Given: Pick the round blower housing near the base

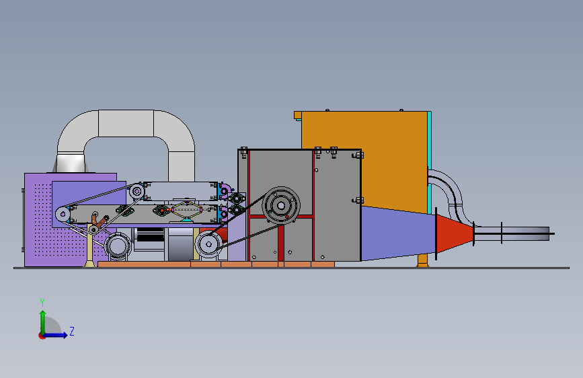Looking at the screenshot, I should (x=118, y=246).
